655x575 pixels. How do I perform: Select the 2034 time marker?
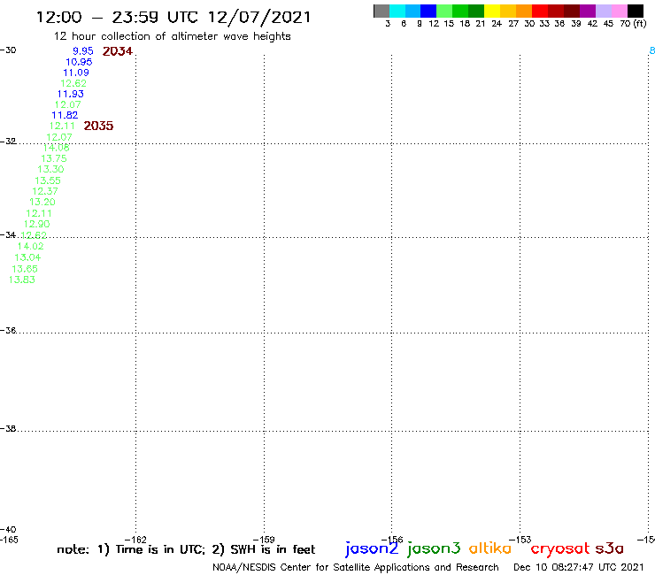(x=118, y=51)
